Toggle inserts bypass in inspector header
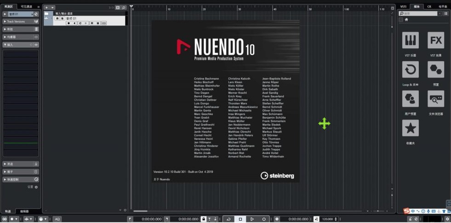451x223 pixels. pyautogui.click(x=31, y=45)
